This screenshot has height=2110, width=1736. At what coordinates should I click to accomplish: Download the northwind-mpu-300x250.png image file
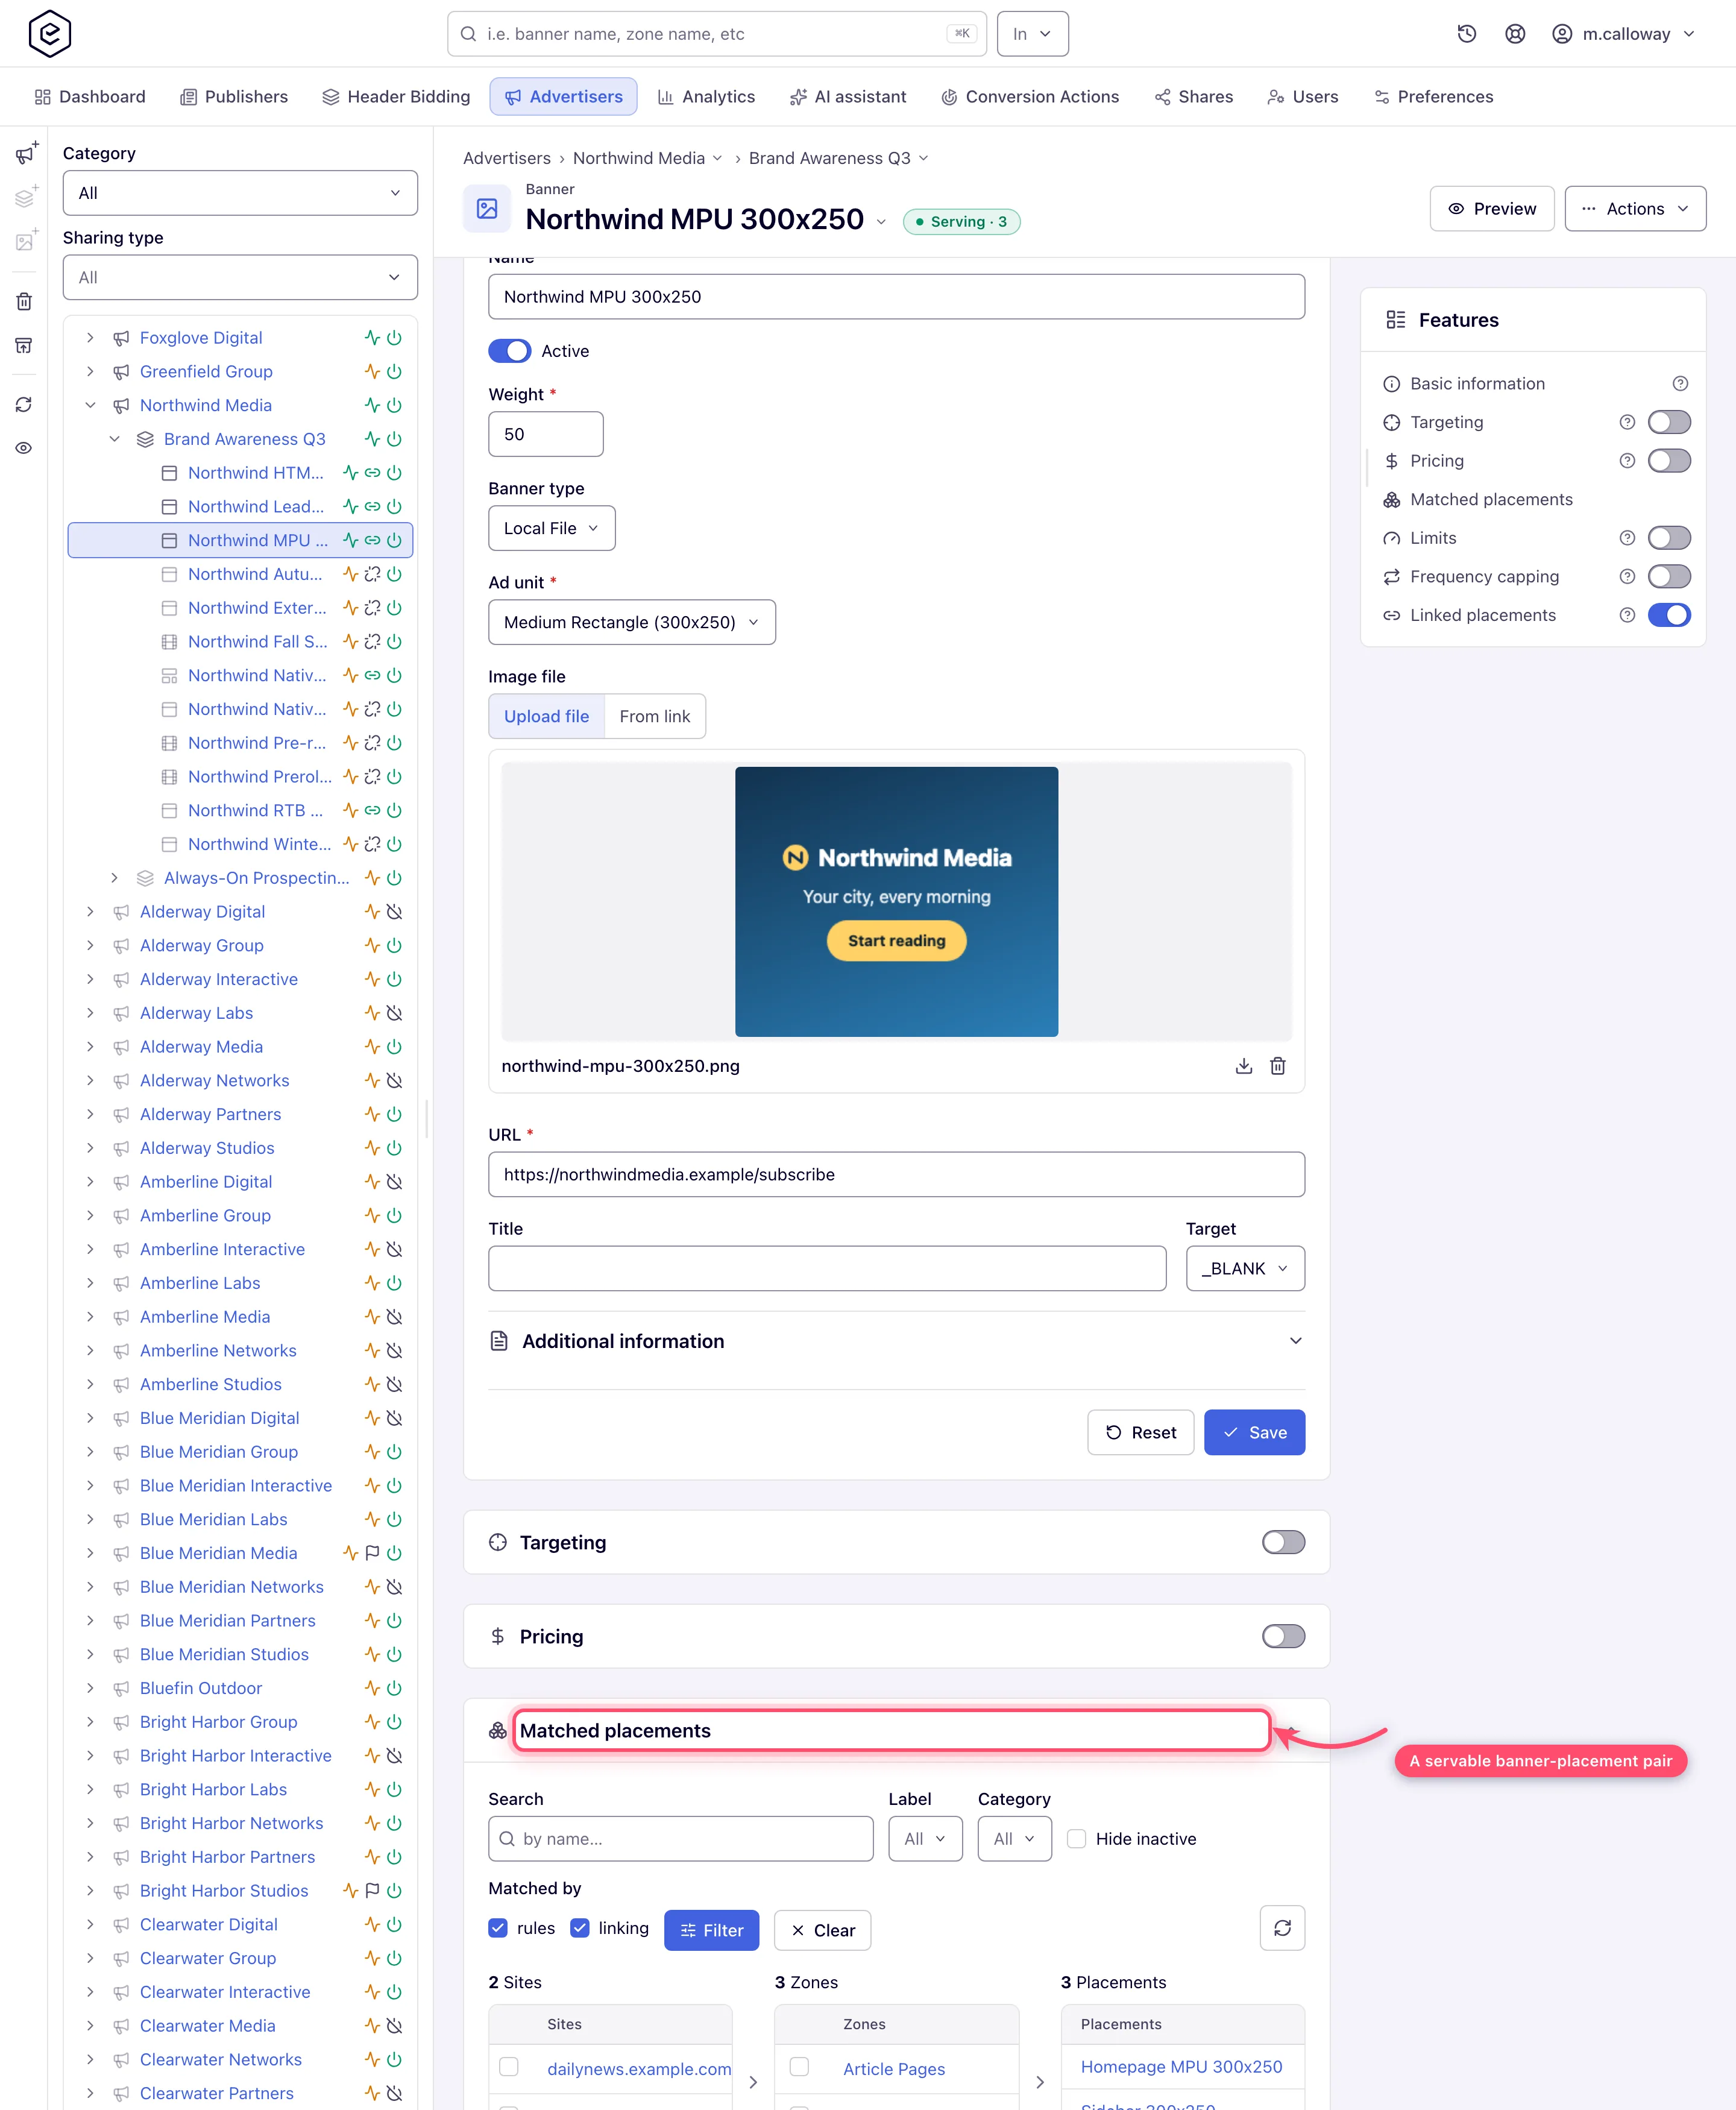coord(1243,1066)
